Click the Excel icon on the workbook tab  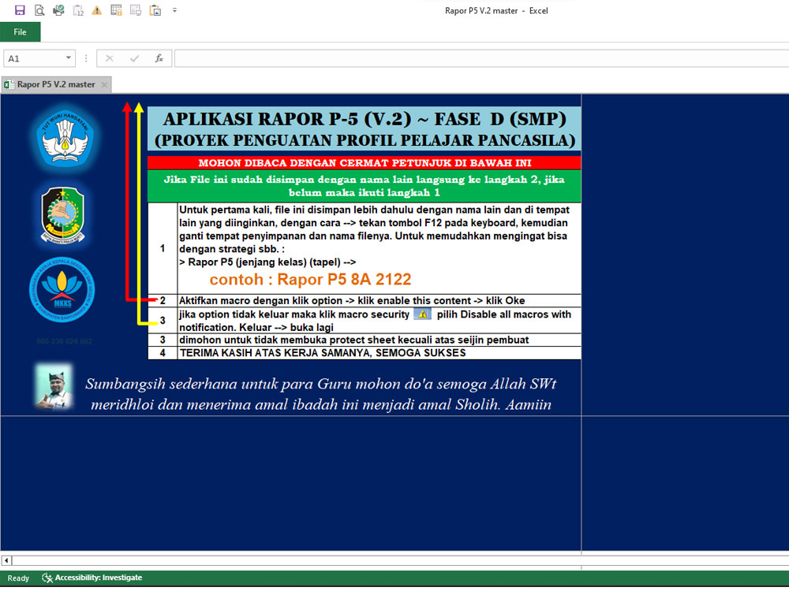[x=9, y=84]
